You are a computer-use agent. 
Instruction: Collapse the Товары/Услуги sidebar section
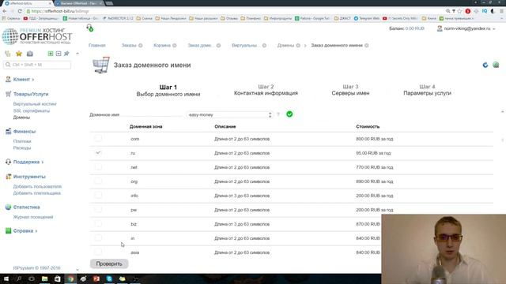[31, 94]
